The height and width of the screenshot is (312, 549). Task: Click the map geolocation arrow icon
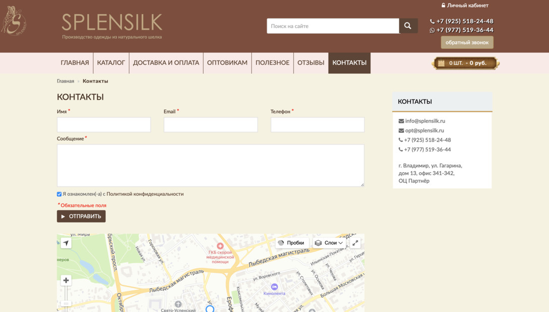(66, 243)
